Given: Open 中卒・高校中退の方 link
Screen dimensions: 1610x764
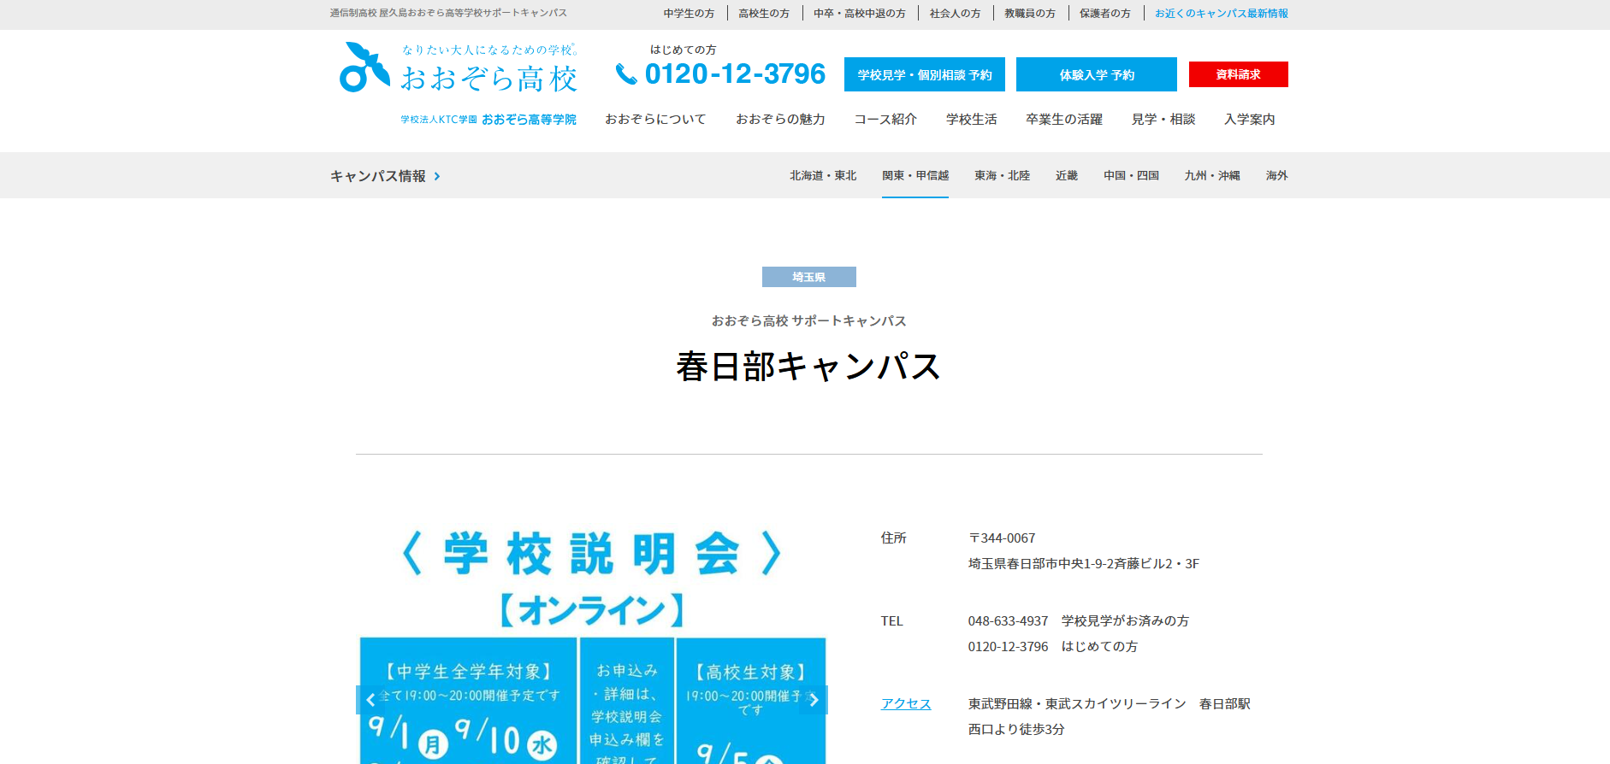Looking at the screenshot, I should [859, 14].
